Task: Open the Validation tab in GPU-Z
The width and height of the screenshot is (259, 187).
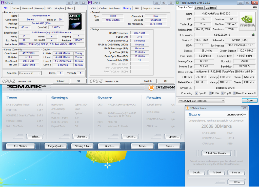Action: [211, 8]
